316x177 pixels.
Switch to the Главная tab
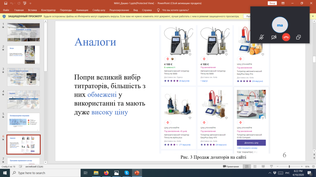(x=19, y=10)
